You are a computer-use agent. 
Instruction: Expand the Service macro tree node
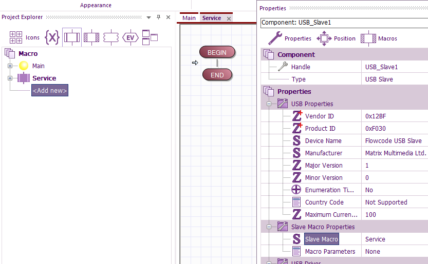[x=10, y=78]
